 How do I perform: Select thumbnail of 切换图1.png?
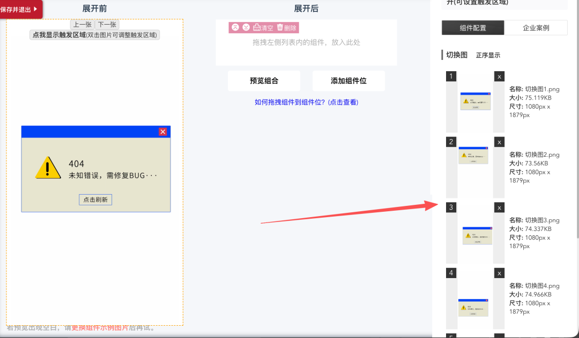(475, 101)
